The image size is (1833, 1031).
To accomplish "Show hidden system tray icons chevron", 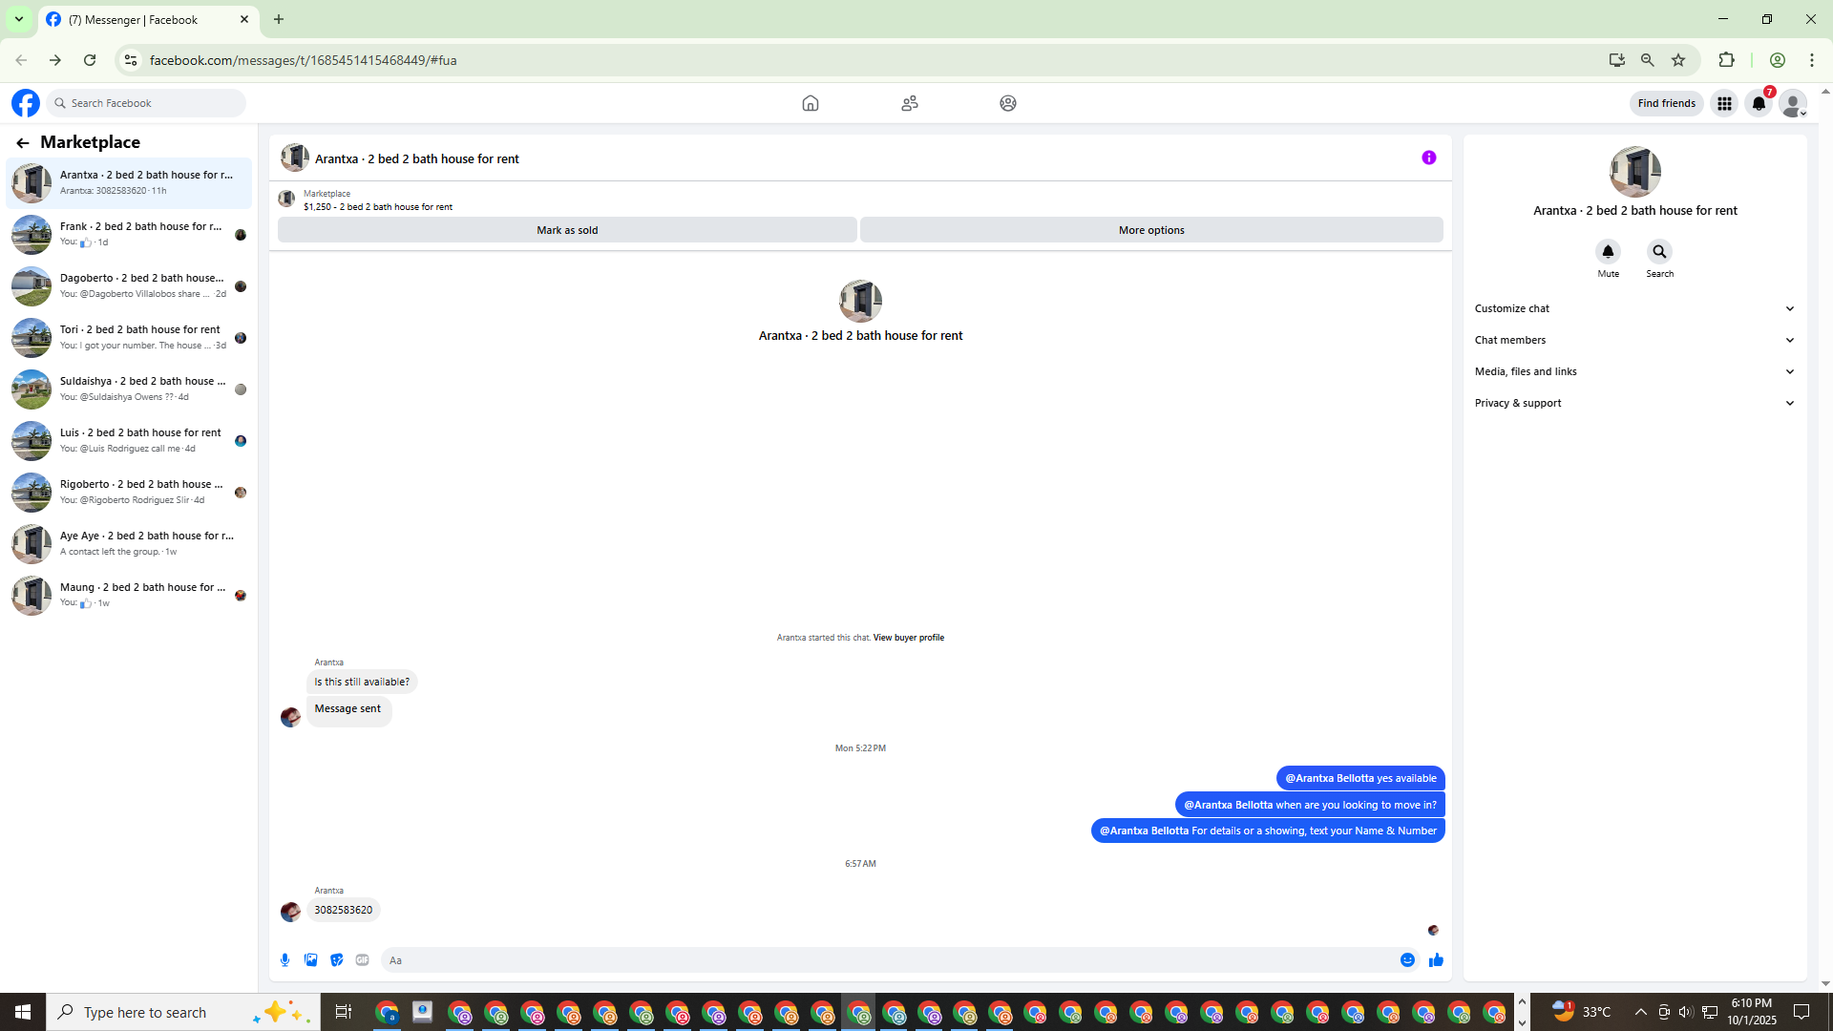I will 1640,1012.
